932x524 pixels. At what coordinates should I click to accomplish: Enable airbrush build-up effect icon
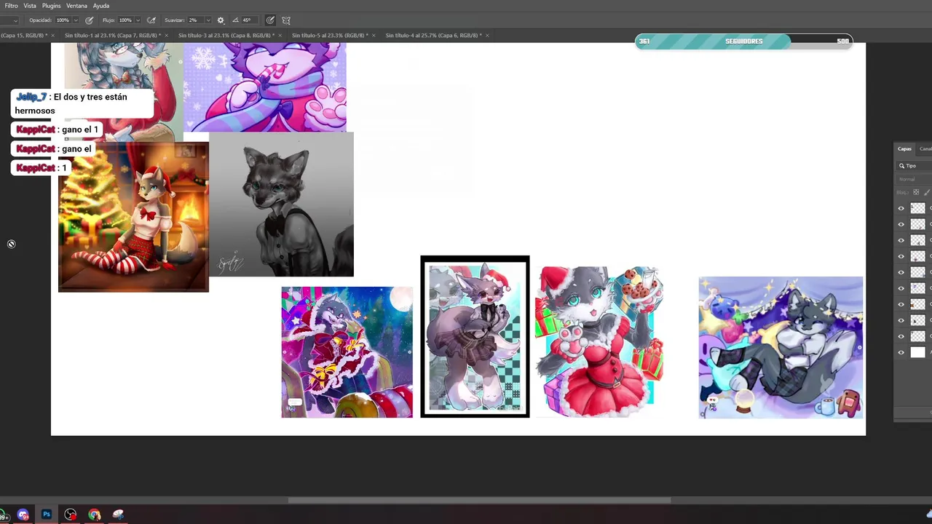point(151,20)
